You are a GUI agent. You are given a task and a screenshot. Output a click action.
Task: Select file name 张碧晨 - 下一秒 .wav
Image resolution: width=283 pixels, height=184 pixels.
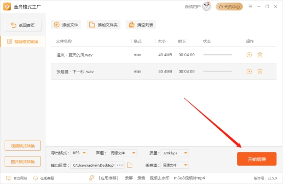(x=75, y=72)
